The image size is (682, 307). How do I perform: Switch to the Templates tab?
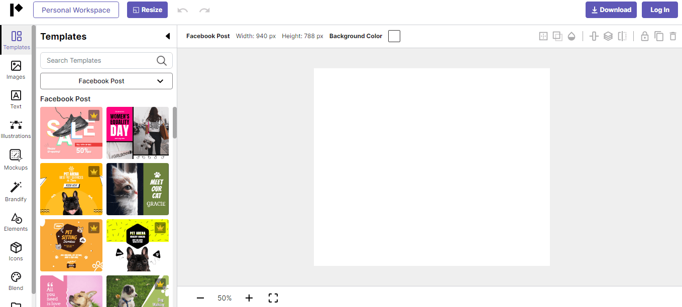coord(17,40)
